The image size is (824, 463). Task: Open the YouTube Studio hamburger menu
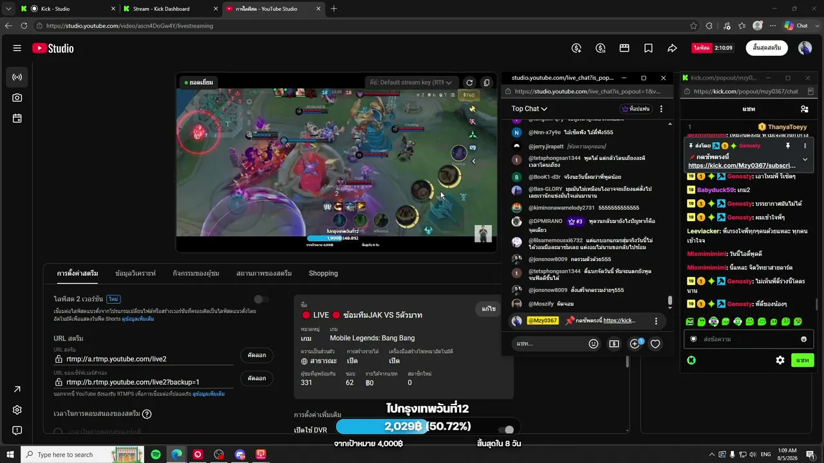point(17,48)
